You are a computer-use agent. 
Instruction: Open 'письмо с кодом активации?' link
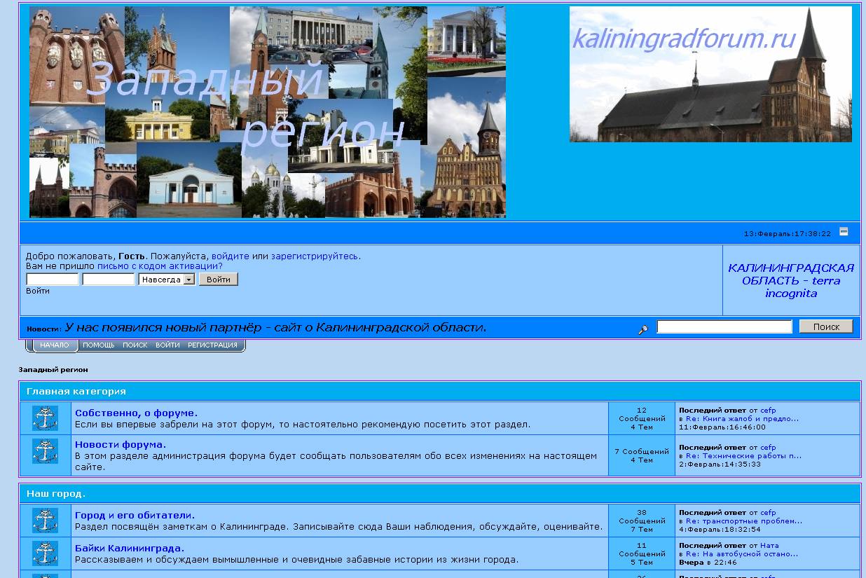coord(160,266)
